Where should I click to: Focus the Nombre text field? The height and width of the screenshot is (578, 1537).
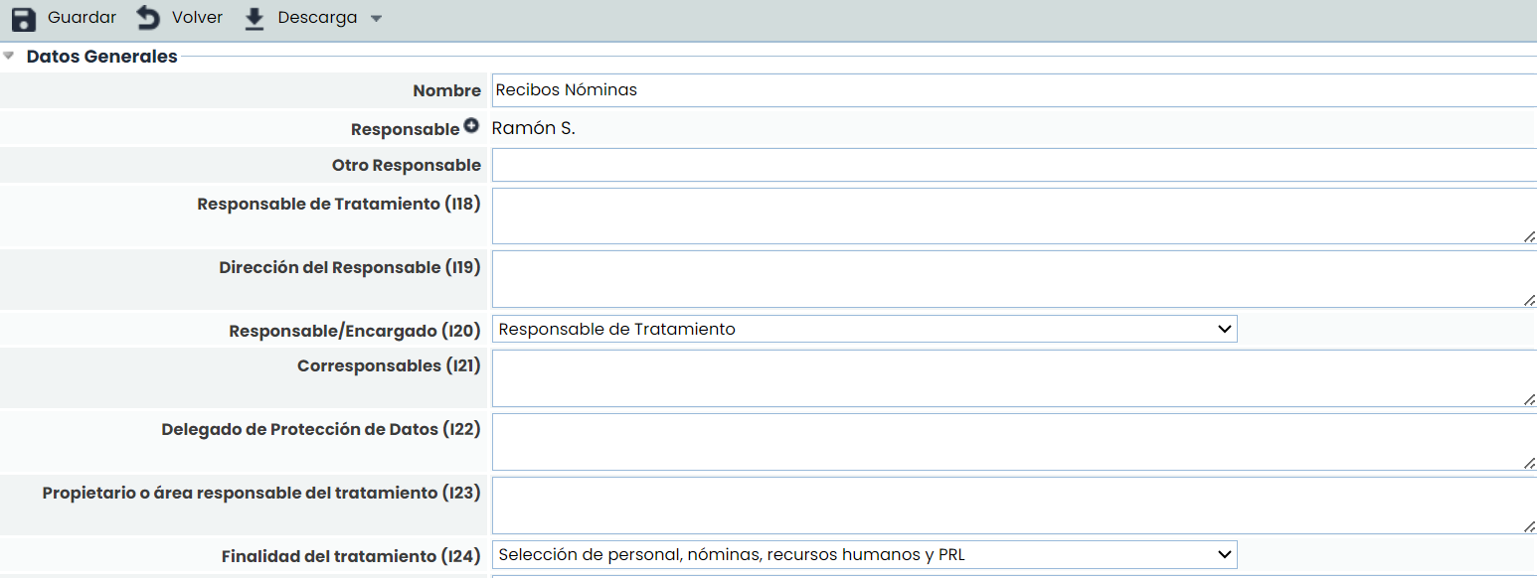pyautogui.click(x=1014, y=90)
